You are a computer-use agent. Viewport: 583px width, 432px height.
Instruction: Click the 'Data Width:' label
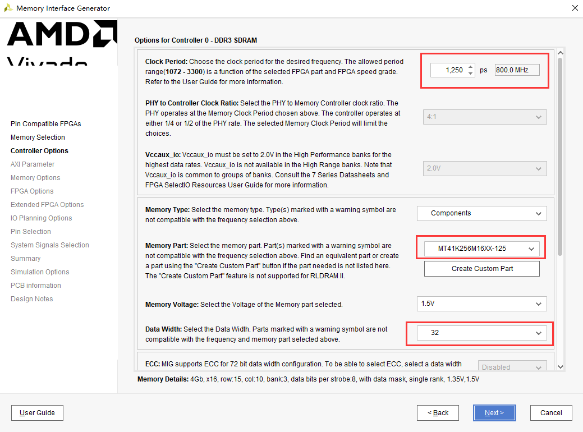(x=163, y=329)
